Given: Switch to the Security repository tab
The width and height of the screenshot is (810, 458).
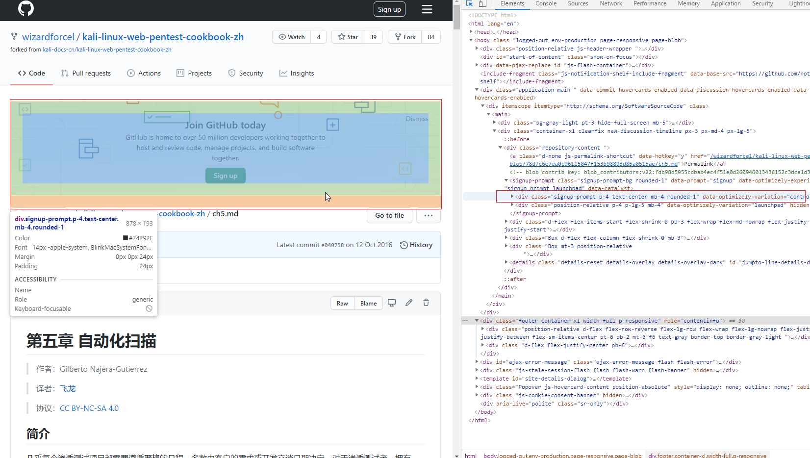Looking at the screenshot, I should tap(246, 73).
